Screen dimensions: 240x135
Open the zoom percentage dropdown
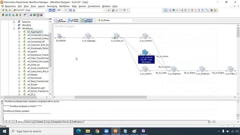coord(63,10)
